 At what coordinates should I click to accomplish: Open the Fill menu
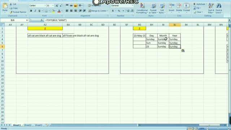[x=197, y=8]
